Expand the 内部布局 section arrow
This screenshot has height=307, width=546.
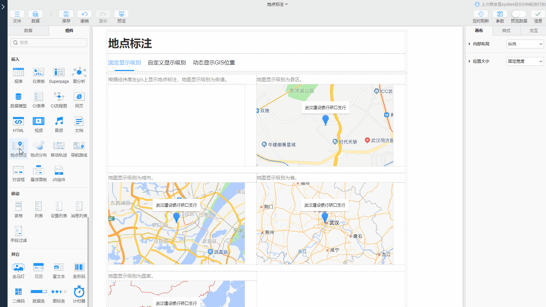470,44
